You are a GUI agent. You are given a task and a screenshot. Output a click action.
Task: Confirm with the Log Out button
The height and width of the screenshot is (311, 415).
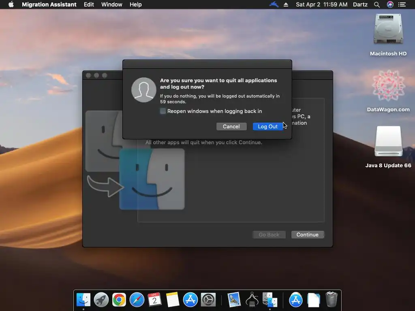click(x=267, y=126)
